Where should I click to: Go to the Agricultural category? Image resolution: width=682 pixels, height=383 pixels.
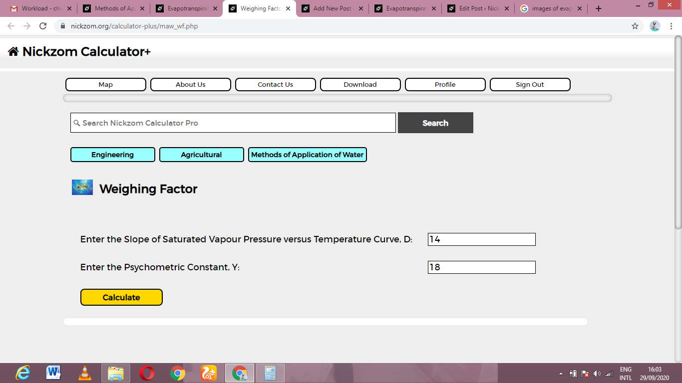(202, 155)
